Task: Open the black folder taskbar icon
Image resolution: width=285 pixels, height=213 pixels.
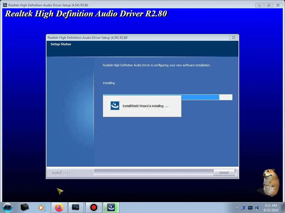Action: [24, 207]
